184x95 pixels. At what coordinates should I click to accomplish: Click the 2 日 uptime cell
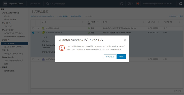(165, 59)
